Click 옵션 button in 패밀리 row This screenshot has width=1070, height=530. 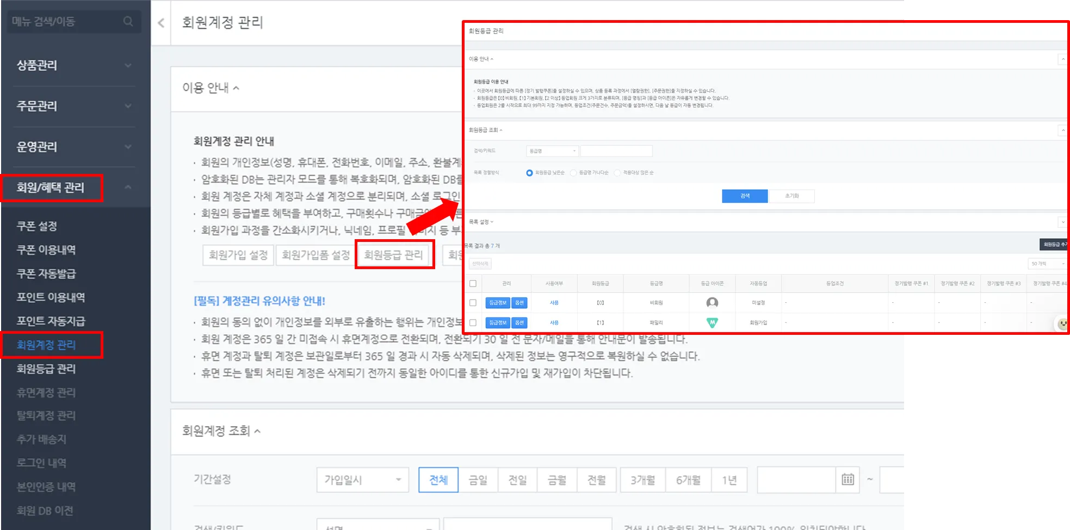coord(519,323)
